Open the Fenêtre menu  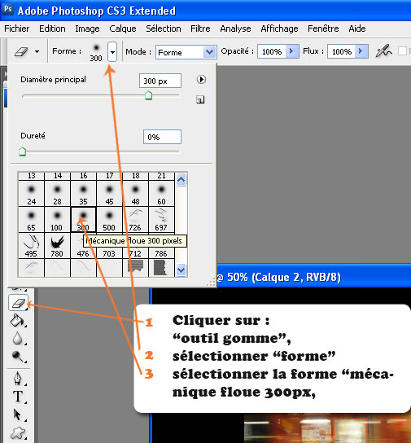point(323,29)
